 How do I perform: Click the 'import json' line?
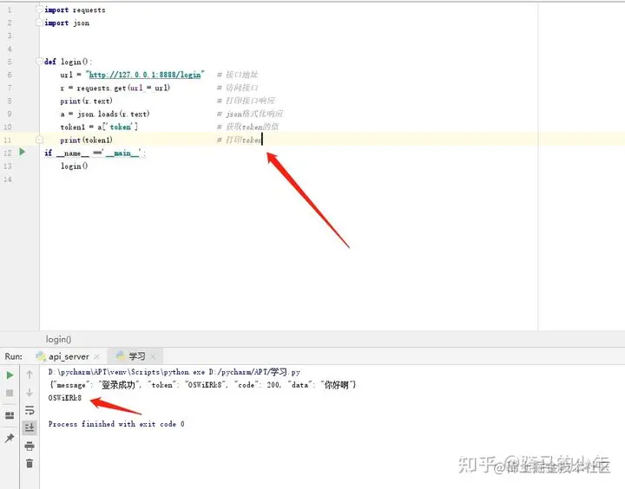coord(67,23)
